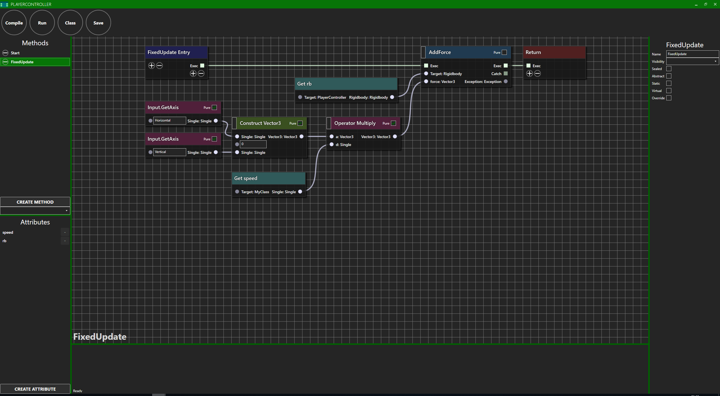This screenshot has width=720, height=396.
Task: Click the minus icon beside the FixedUpdate method
Action: coord(5,62)
